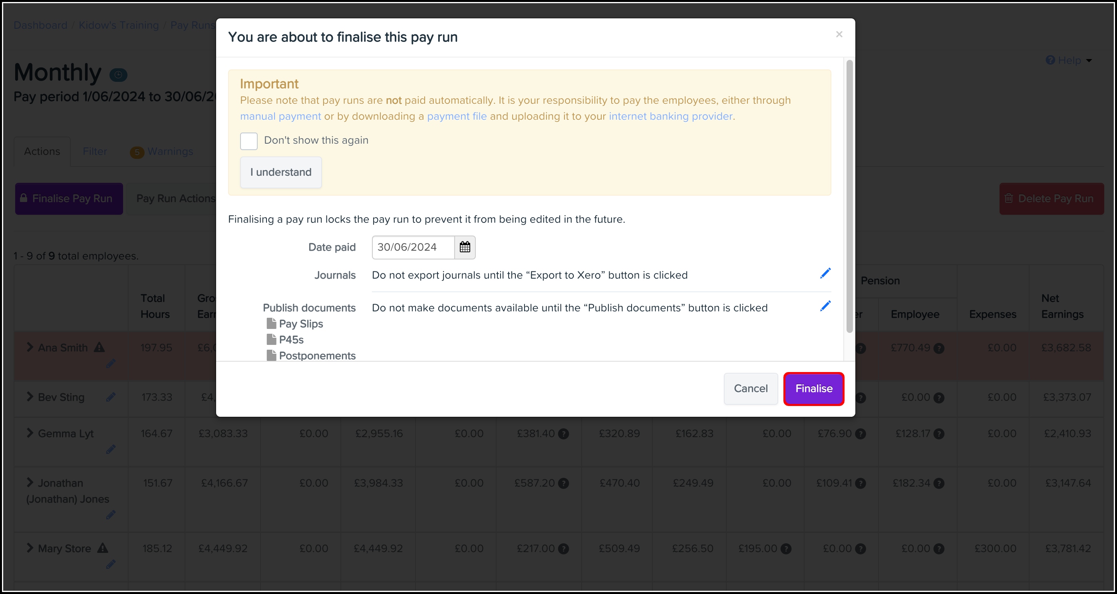Confirm with the Finalise button

click(813, 389)
